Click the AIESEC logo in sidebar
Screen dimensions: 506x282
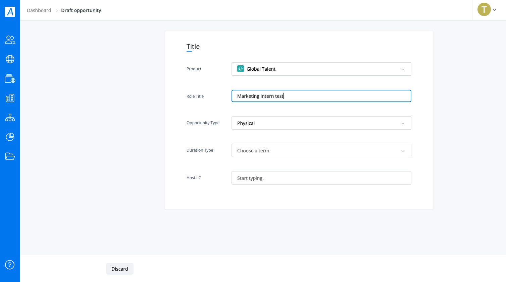coord(10,12)
